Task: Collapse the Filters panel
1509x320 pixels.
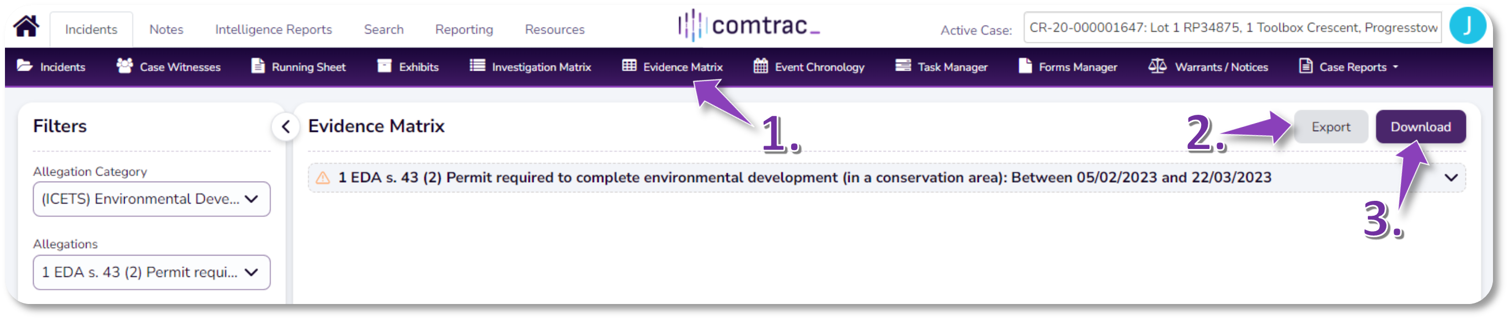Action: tap(285, 126)
